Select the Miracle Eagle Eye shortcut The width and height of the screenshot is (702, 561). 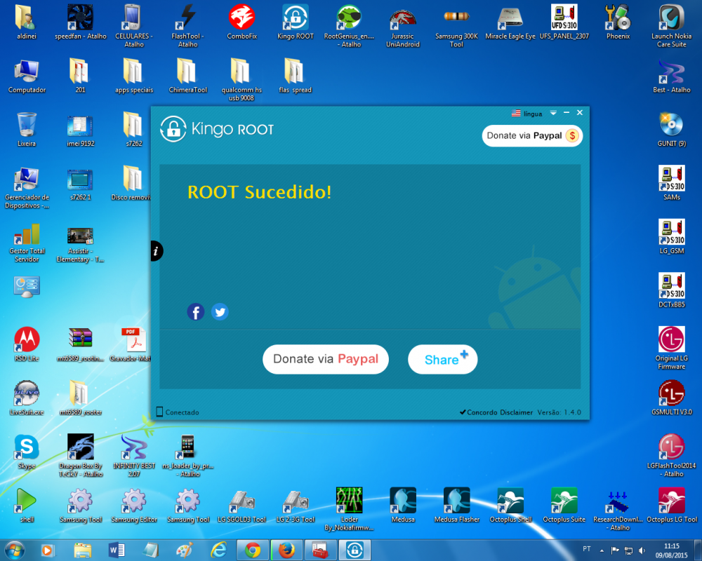click(510, 22)
